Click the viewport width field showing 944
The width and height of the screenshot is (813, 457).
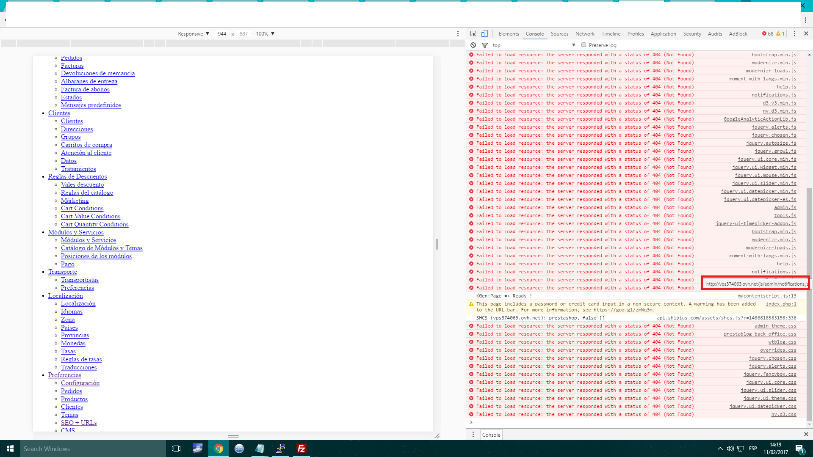coord(222,33)
